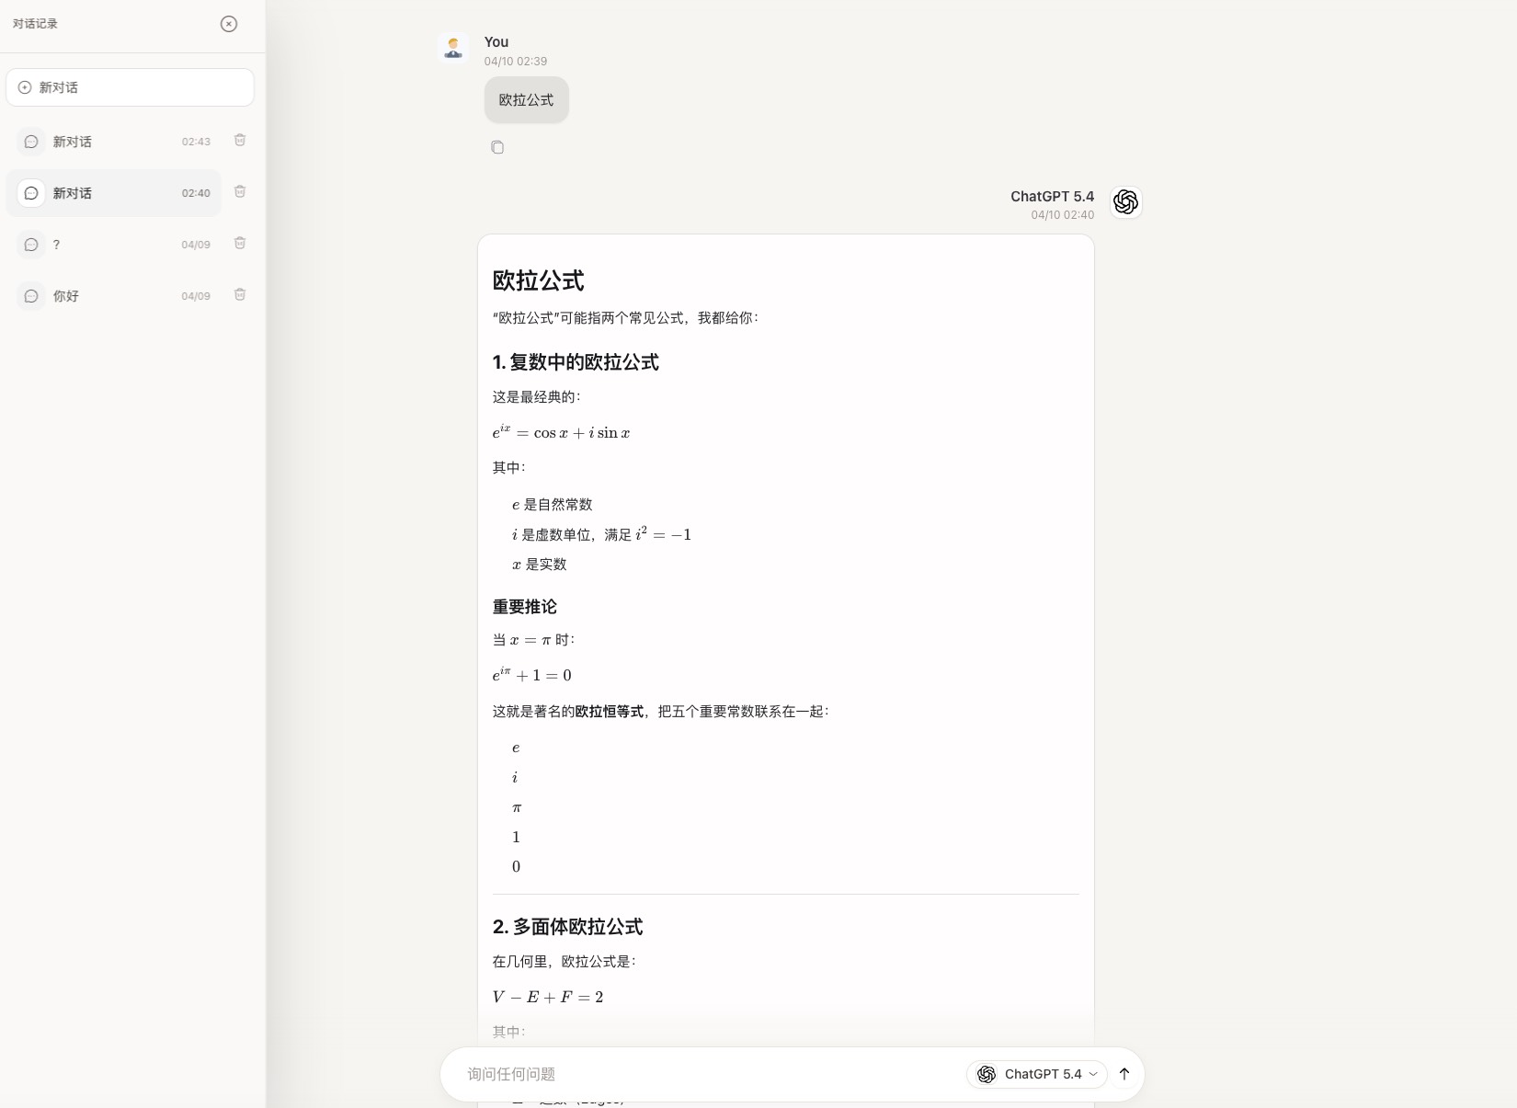The height and width of the screenshot is (1108, 1517).
Task: Start a new chat with 新对话 button
Action: click(130, 87)
